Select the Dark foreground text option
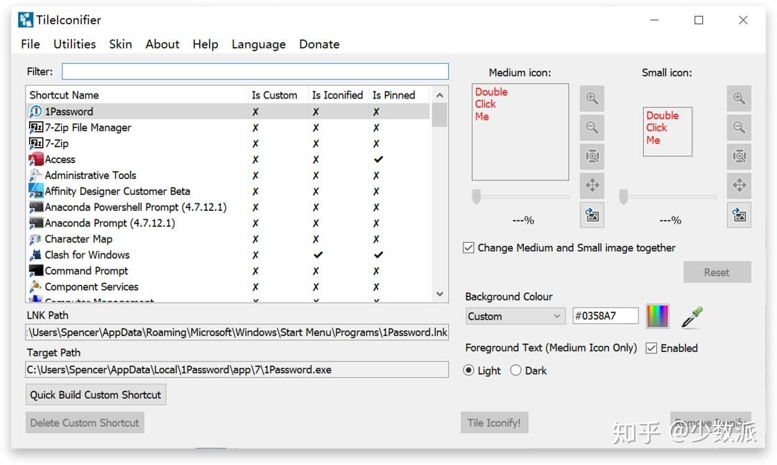Viewport: 777px width, 465px height. pos(515,371)
